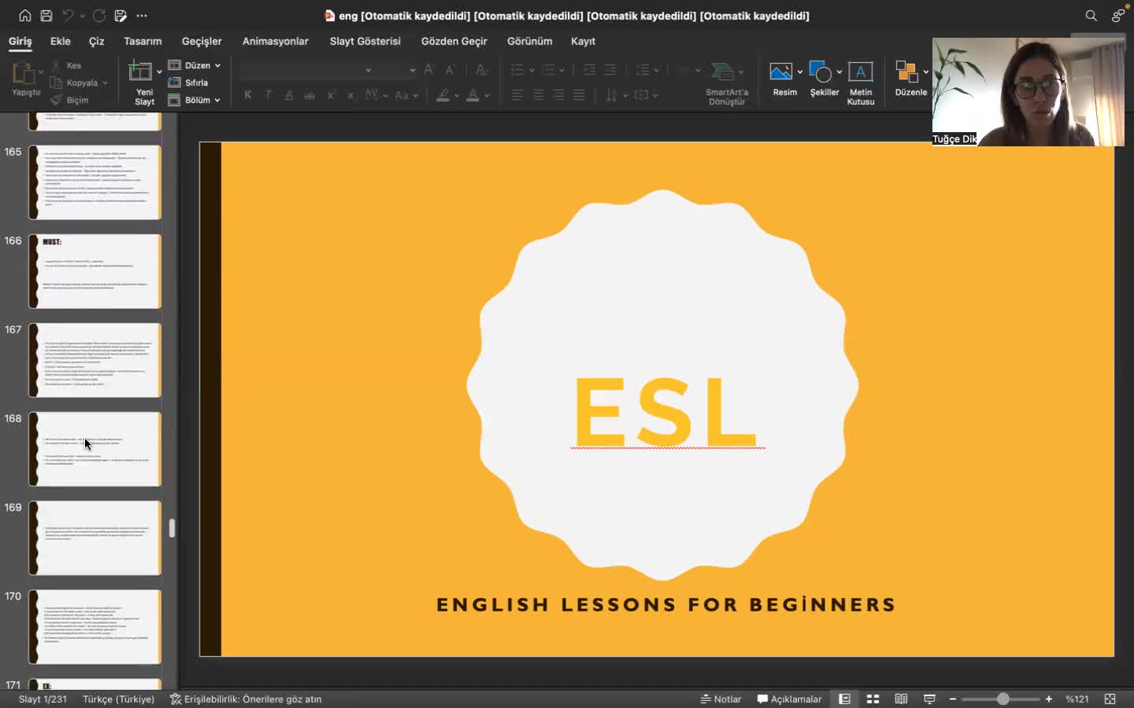This screenshot has width=1134, height=708.
Task: Toggle strikethrough formatting
Action: pos(309,95)
